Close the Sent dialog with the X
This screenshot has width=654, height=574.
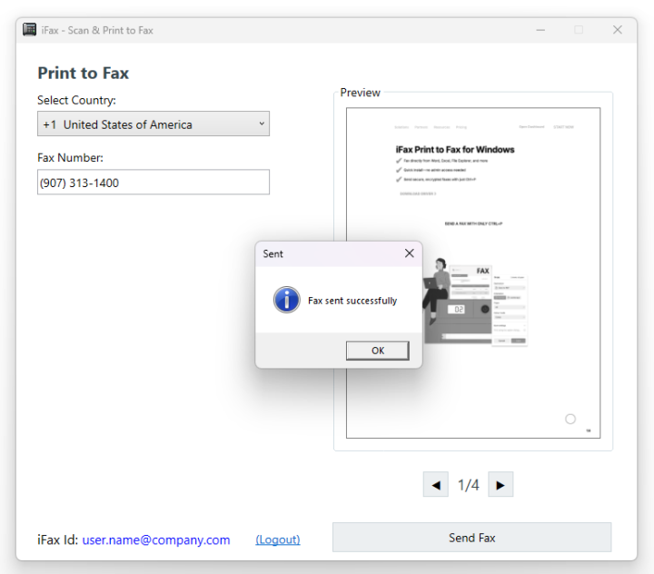click(x=409, y=253)
